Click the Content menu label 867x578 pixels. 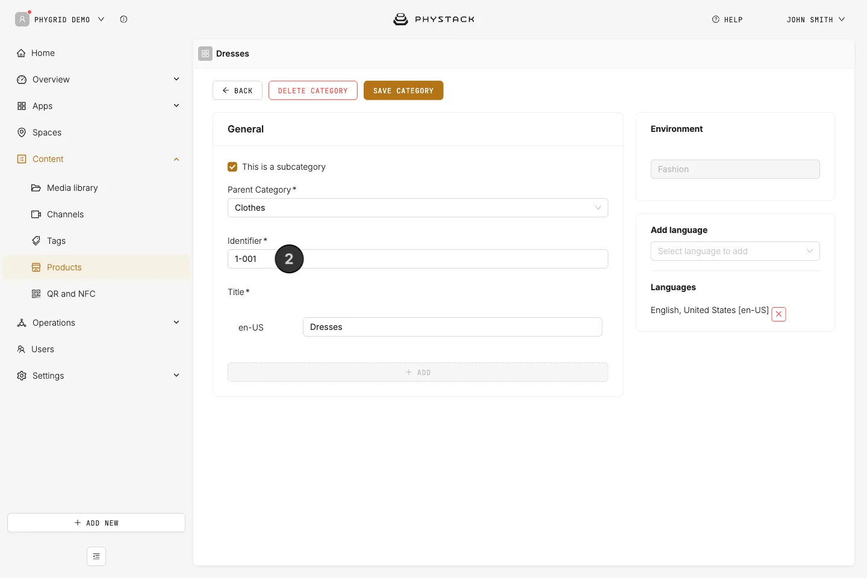pyautogui.click(x=48, y=159)
